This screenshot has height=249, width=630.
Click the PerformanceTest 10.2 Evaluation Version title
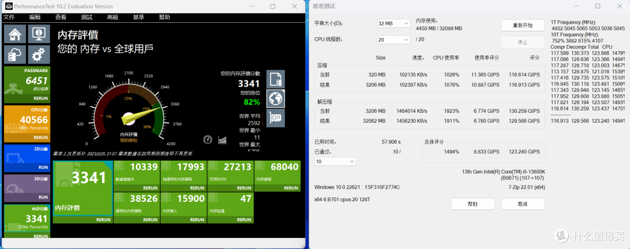point(64,6)
